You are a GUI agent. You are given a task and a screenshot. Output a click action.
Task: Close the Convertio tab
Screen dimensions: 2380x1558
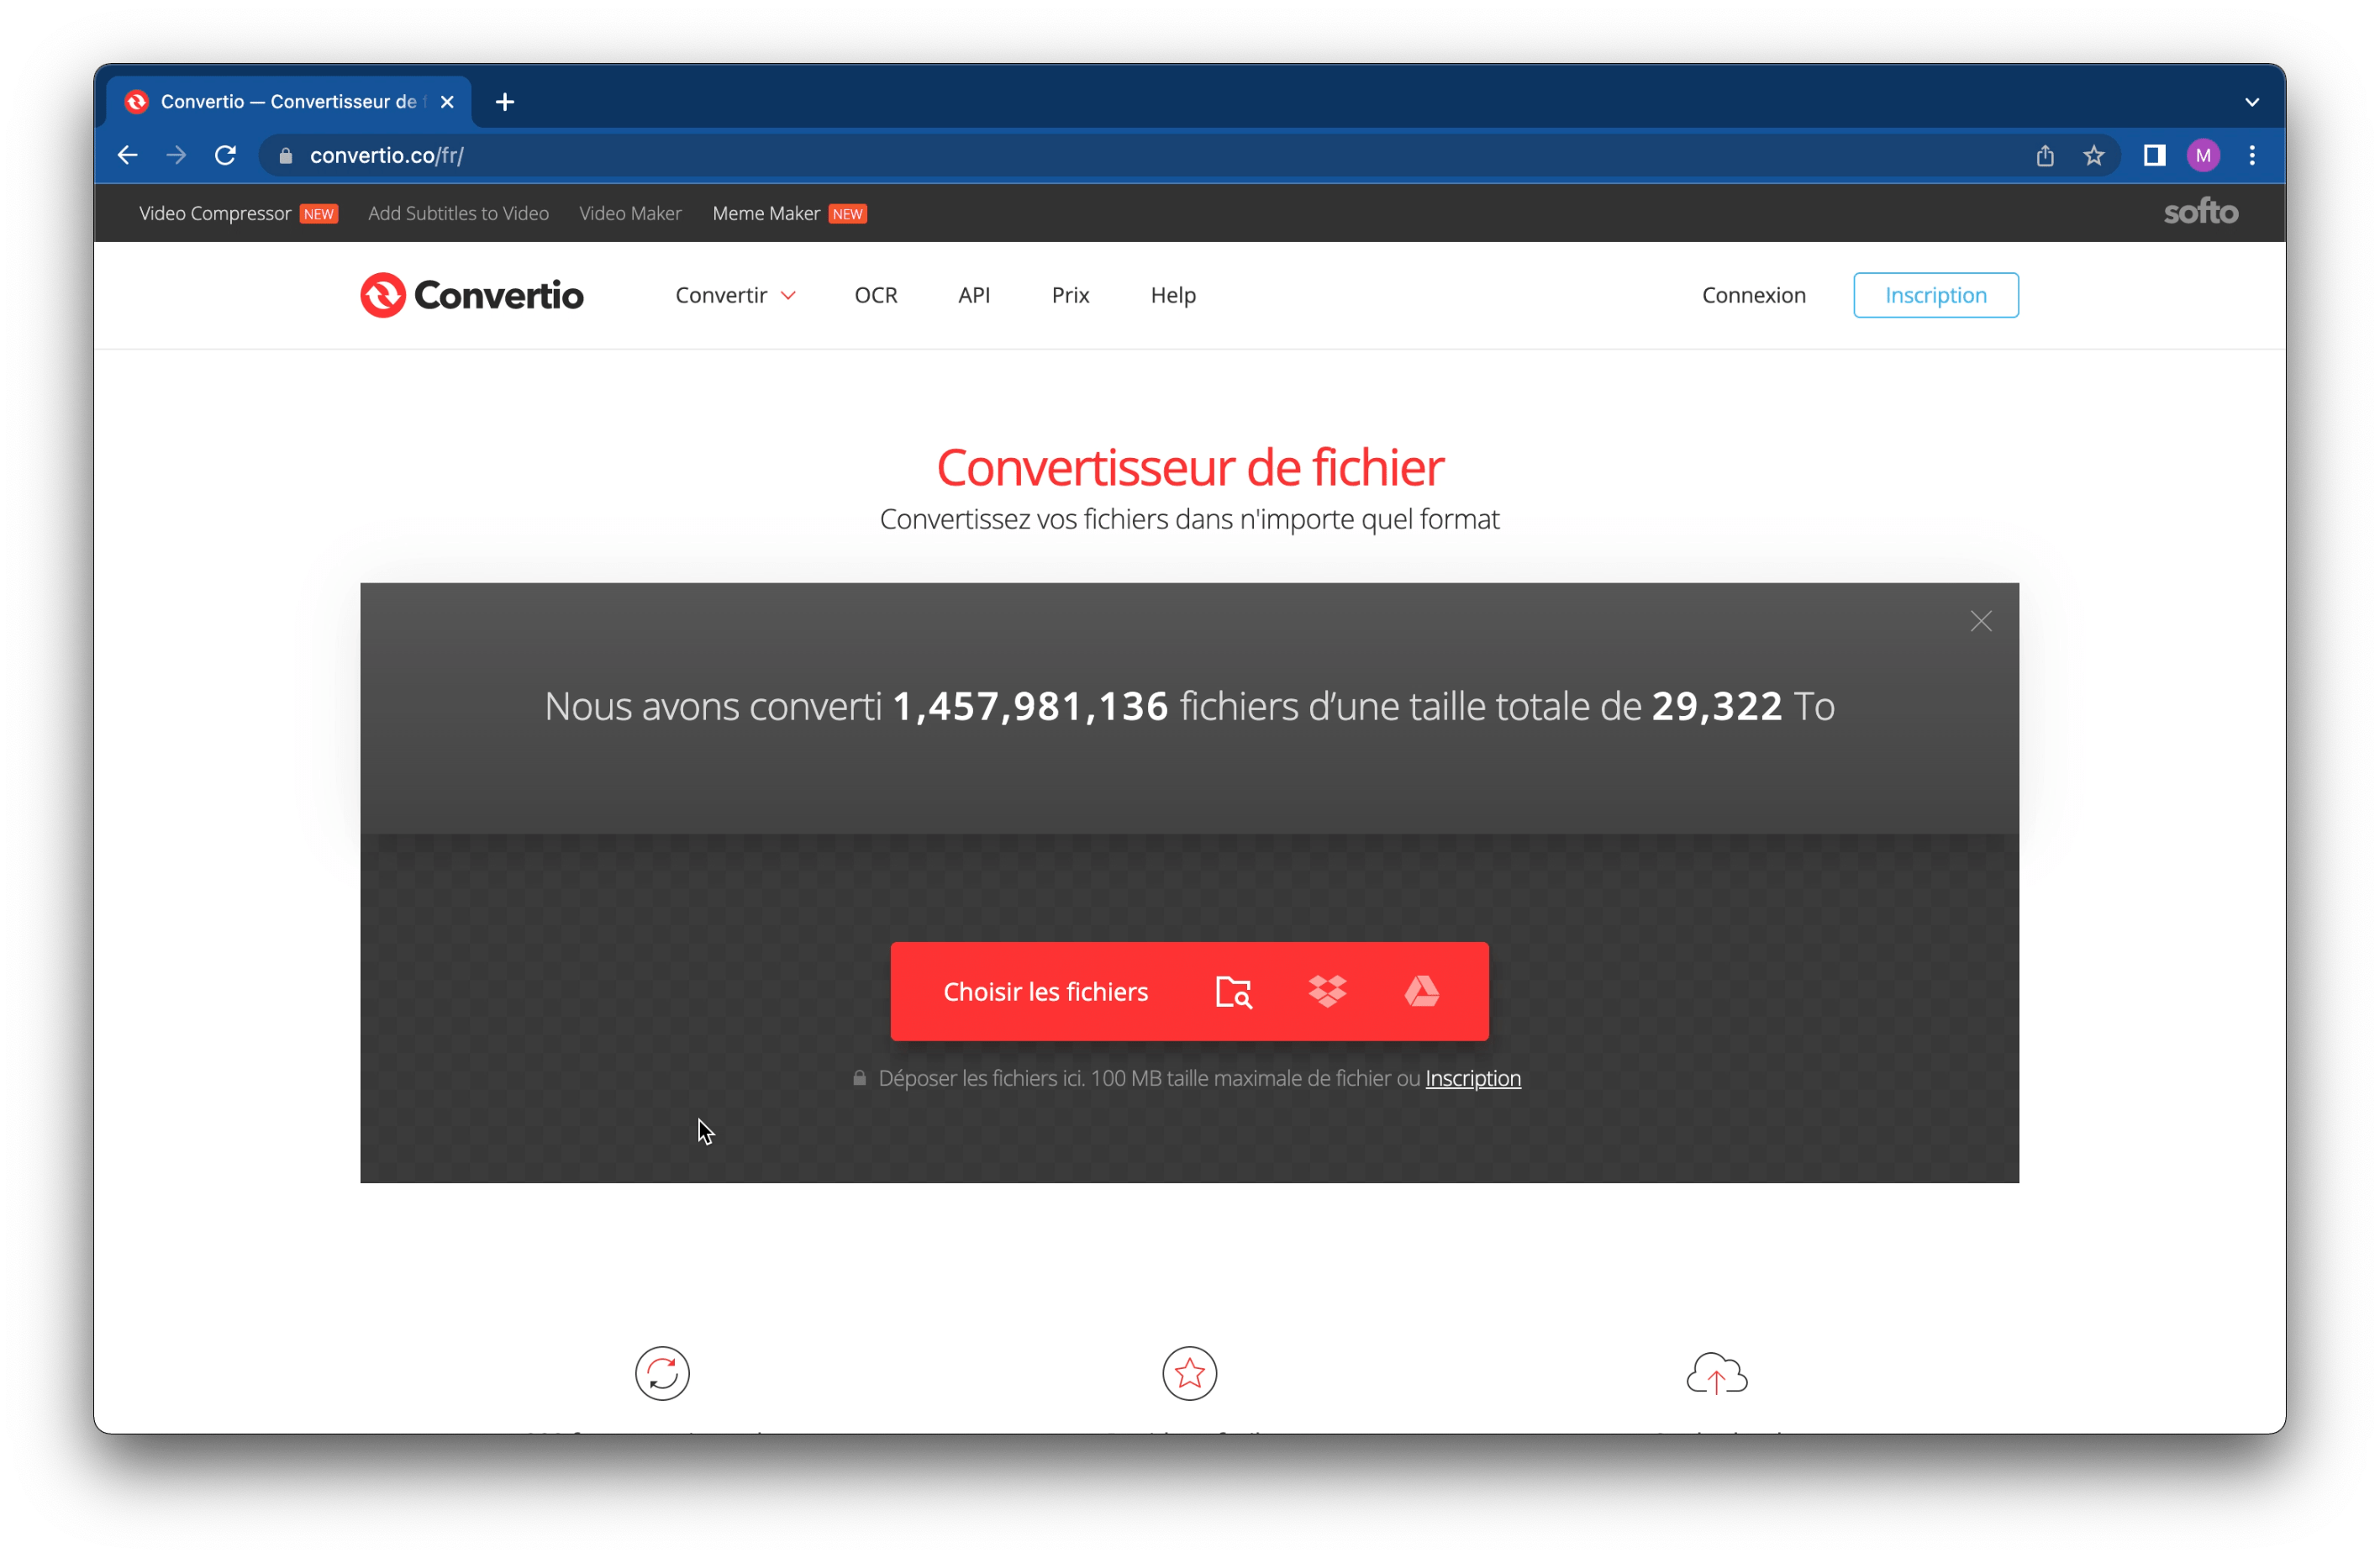coord(447,102)
